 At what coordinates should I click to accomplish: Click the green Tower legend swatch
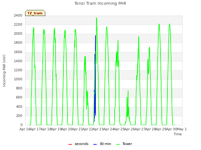coord(118,144)
